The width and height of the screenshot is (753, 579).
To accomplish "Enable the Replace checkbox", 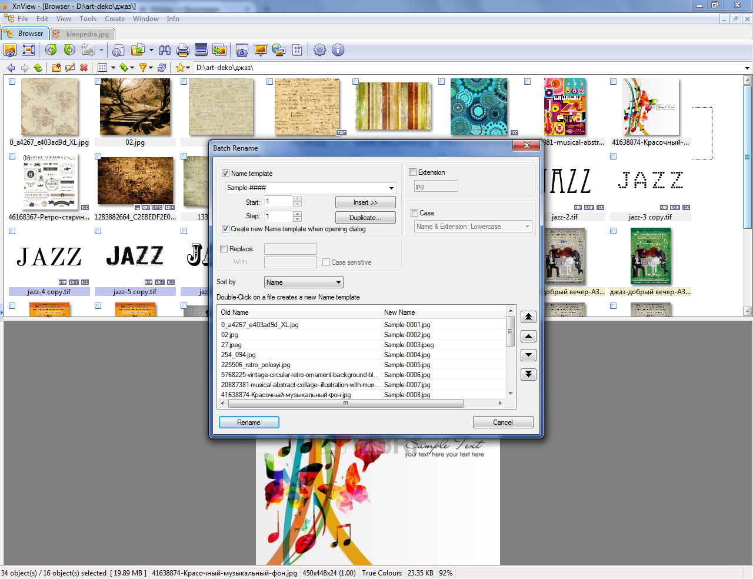I will coord(224,249).
